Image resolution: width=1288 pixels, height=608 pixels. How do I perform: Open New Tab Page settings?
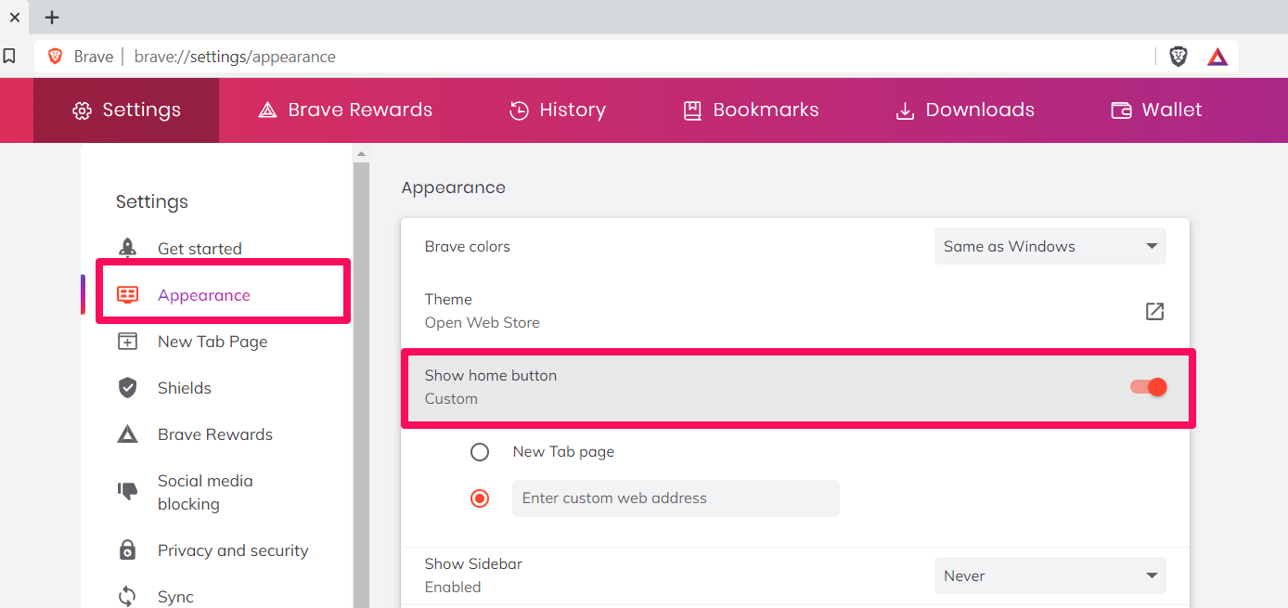pos(213,342)
